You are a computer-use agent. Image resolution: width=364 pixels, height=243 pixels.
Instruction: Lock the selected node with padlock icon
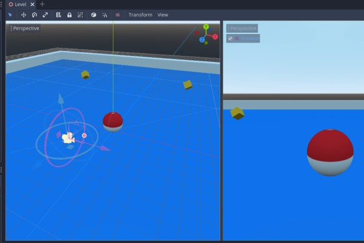pos(69,15)
